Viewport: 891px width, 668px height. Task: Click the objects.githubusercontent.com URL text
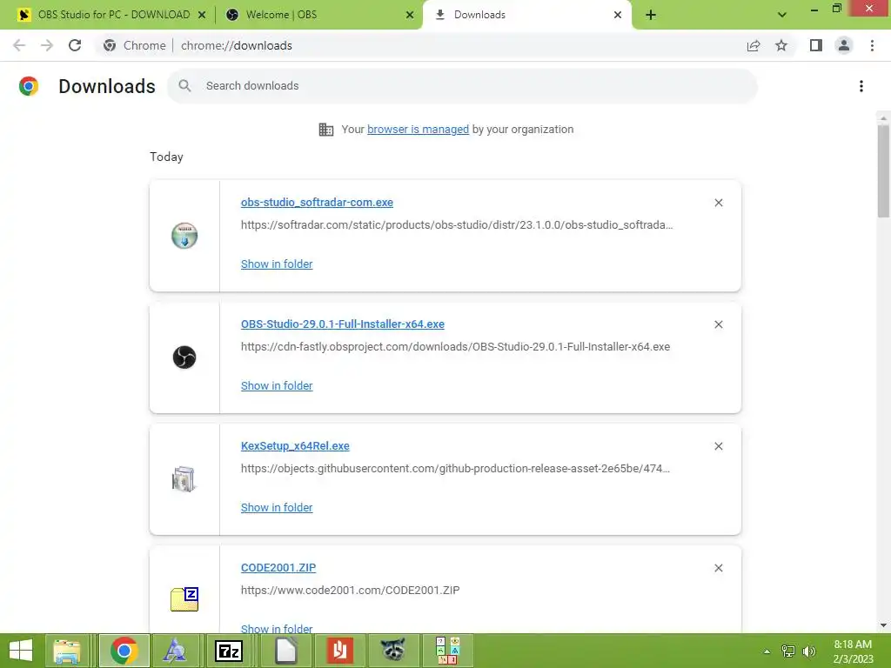455,469
